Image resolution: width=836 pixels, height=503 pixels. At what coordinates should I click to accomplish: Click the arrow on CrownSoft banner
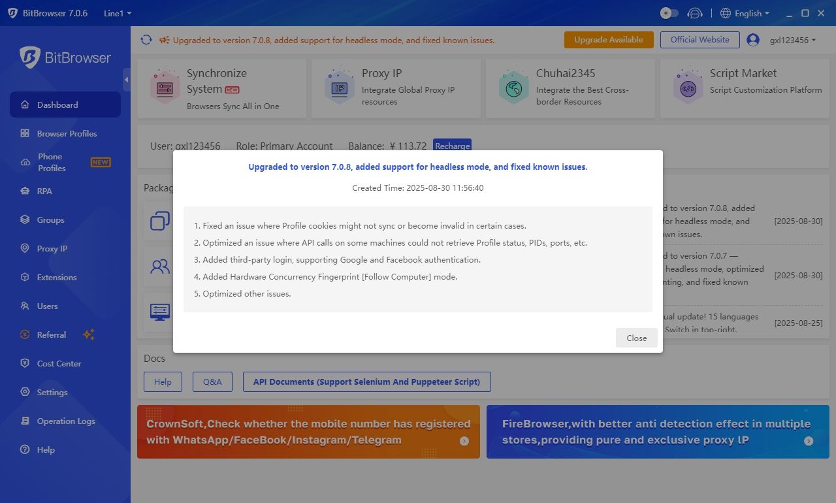click(x=464, y=441)
